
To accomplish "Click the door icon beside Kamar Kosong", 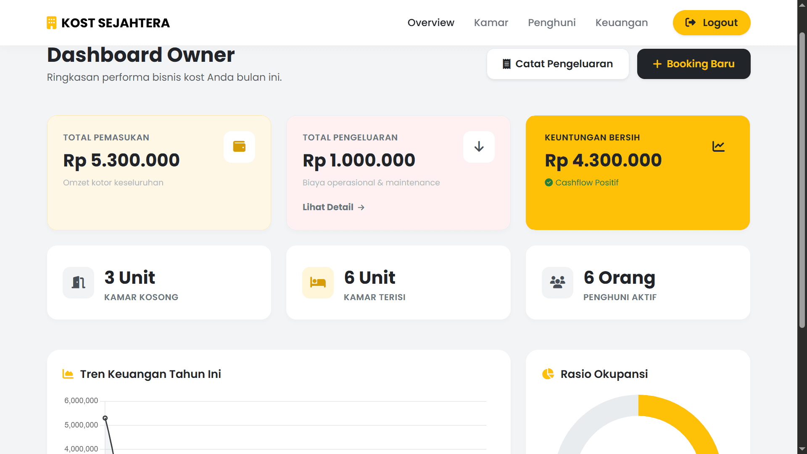I will [x=78, y=282].
